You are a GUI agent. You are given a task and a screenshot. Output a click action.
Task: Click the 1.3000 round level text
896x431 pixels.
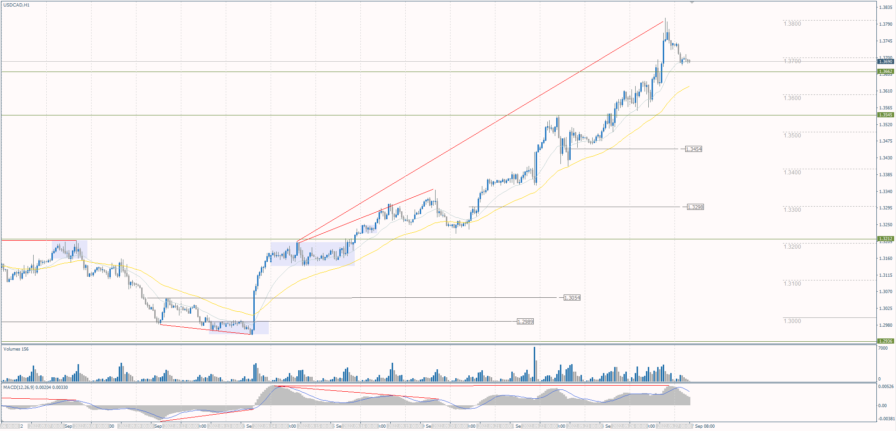792,321
